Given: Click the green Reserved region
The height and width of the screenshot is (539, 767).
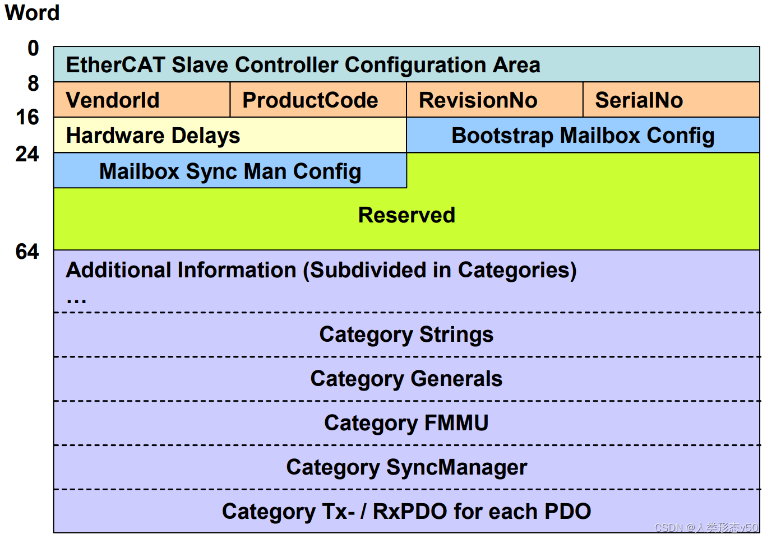Looking at the screenshot, I should coord(406,216).
